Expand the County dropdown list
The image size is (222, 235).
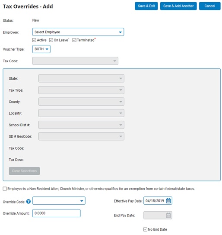point(81,102)
